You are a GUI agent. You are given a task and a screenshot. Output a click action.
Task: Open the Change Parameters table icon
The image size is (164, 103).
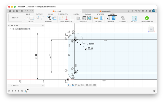click(x=84, y=18)
